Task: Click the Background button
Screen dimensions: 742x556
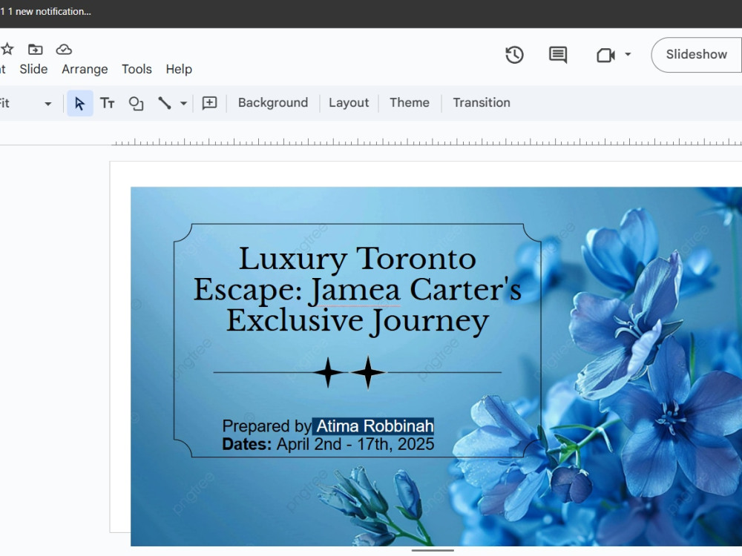Action: pyautogui.click(x=273, y=102)
